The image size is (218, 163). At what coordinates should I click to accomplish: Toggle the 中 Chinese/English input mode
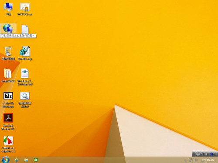203,154
